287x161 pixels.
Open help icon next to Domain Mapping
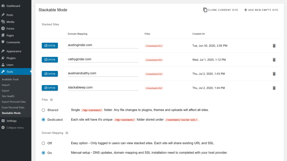pyautogui.click(x=67, y=133)
